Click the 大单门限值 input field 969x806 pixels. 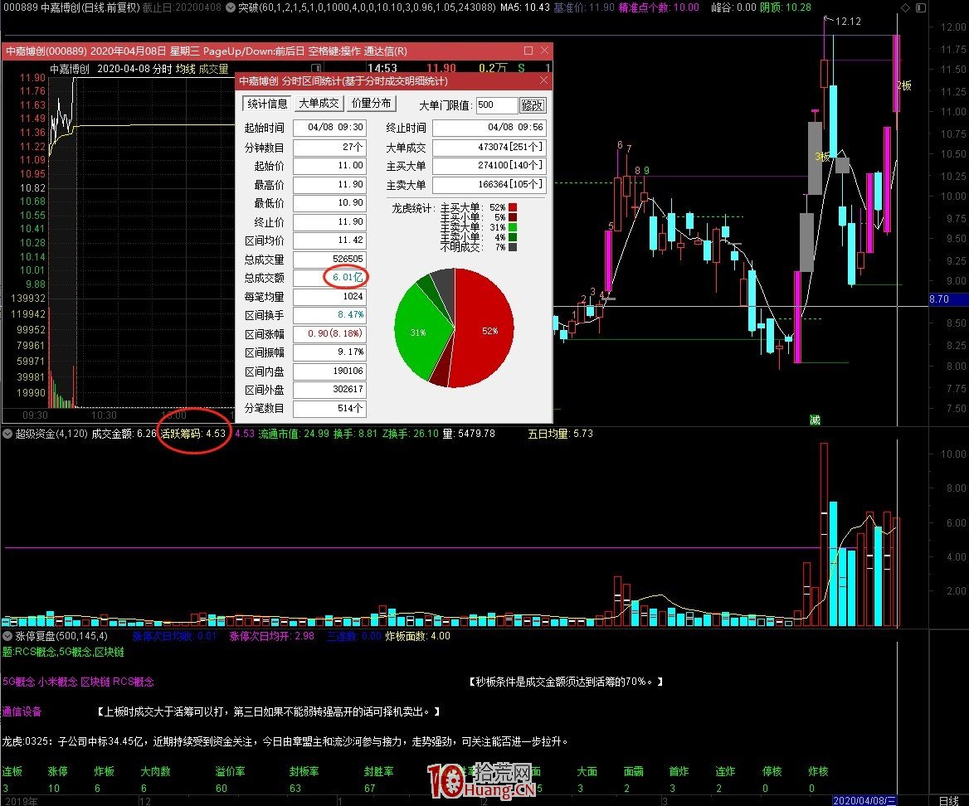pos(496,105)
